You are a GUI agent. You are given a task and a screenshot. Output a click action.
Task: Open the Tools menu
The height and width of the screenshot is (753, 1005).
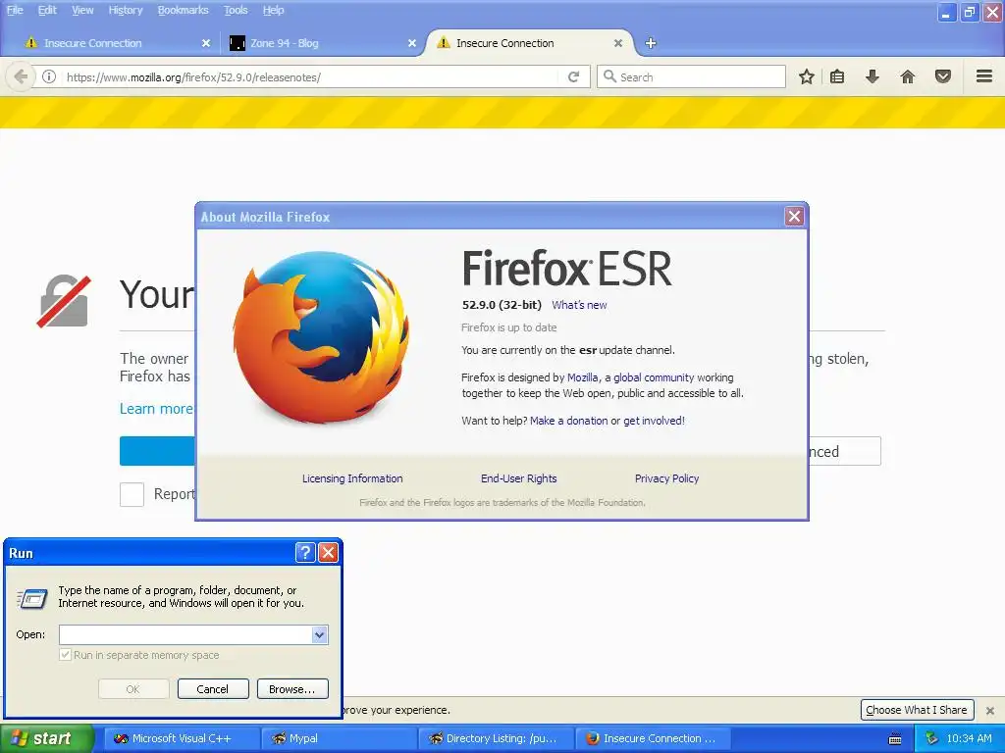236,10
